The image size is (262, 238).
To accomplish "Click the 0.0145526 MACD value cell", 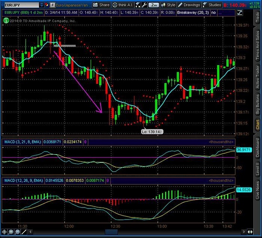I will tap(54, 180).
